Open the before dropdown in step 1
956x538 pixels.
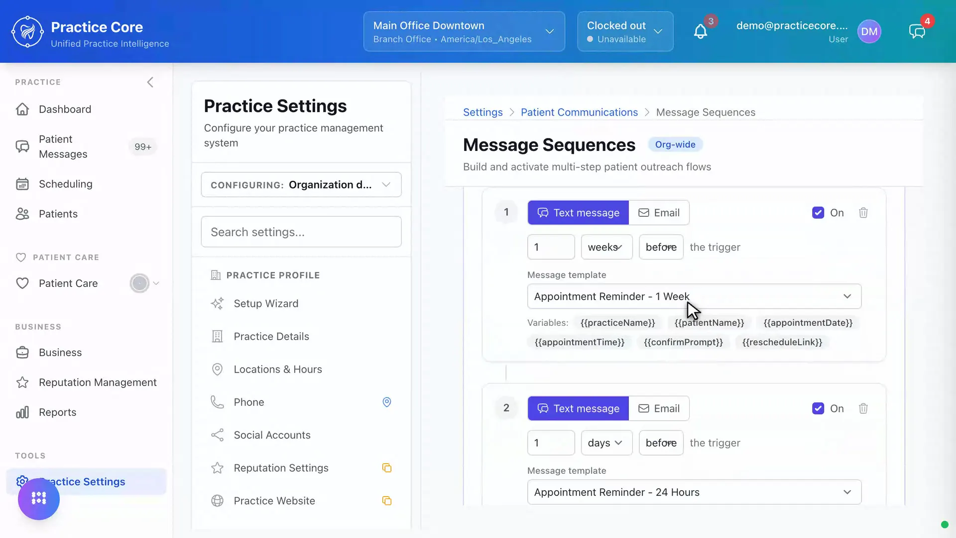pyautogui.click(x=661, y=247)
